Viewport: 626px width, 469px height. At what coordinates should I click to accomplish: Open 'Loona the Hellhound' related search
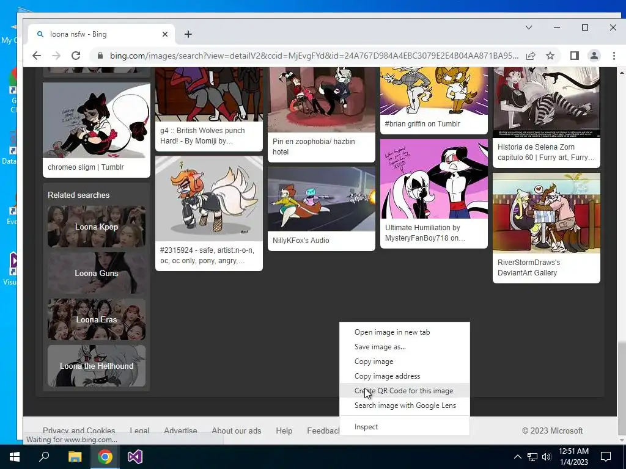pos(97,366)
